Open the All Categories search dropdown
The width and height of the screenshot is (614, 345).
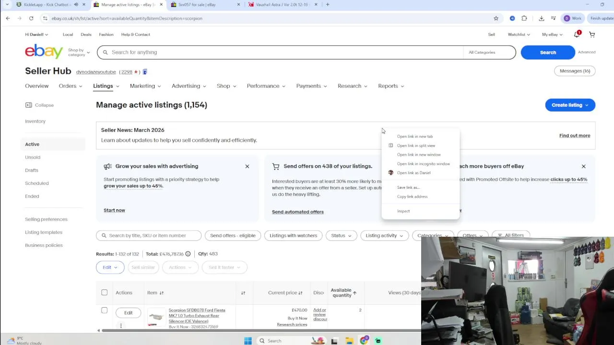point(489,52)
